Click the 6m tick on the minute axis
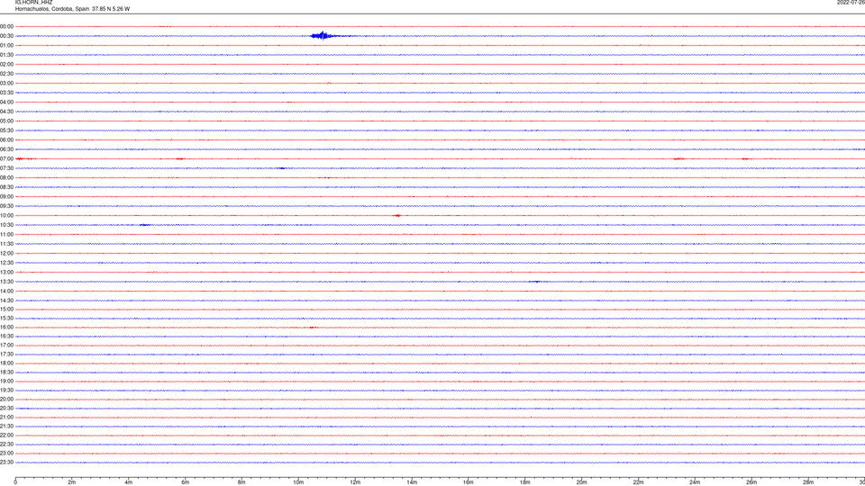This screenshot has height=486, width=865. pyautogui.click(x=186, y=482)
